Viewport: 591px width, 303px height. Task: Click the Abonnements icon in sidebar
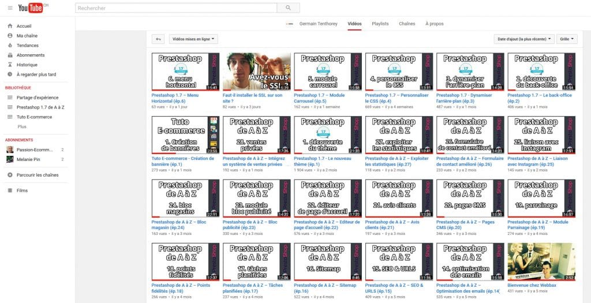tap(10, 55)
